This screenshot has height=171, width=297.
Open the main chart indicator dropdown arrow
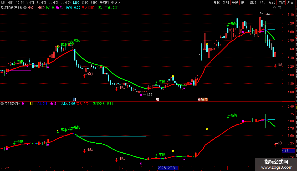click(25, 8)
